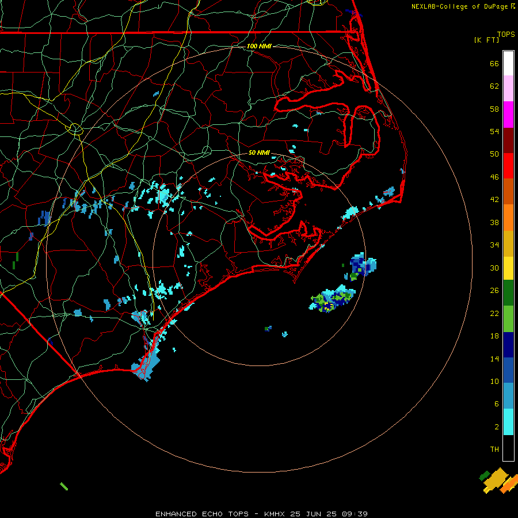Click the 46 legend value
This screenshot has width=518, height=518.
click(x=494, y=177)
